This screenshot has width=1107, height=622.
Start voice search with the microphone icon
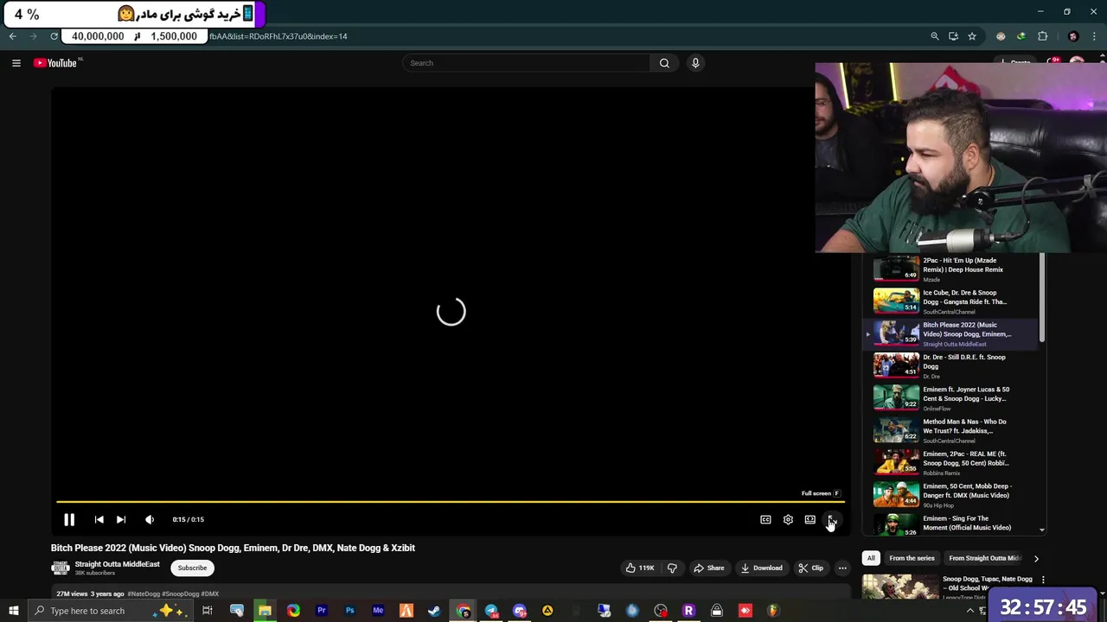pyautogui.click(x=695, y=62)
